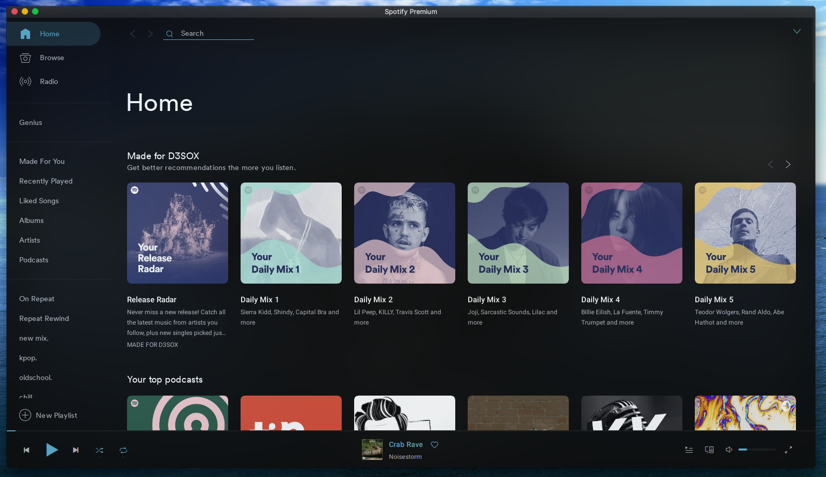This screenshot has height=477, width=826.
Task: Open Genius in the sidebar
Action: click(31, 122)
